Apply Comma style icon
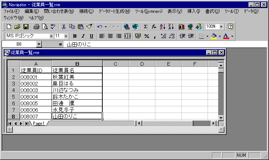 (155, 36)
